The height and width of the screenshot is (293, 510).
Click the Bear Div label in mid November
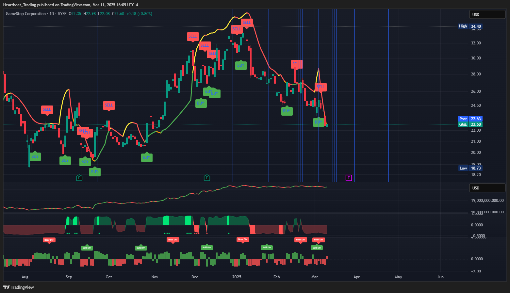[x=173, y=240]
